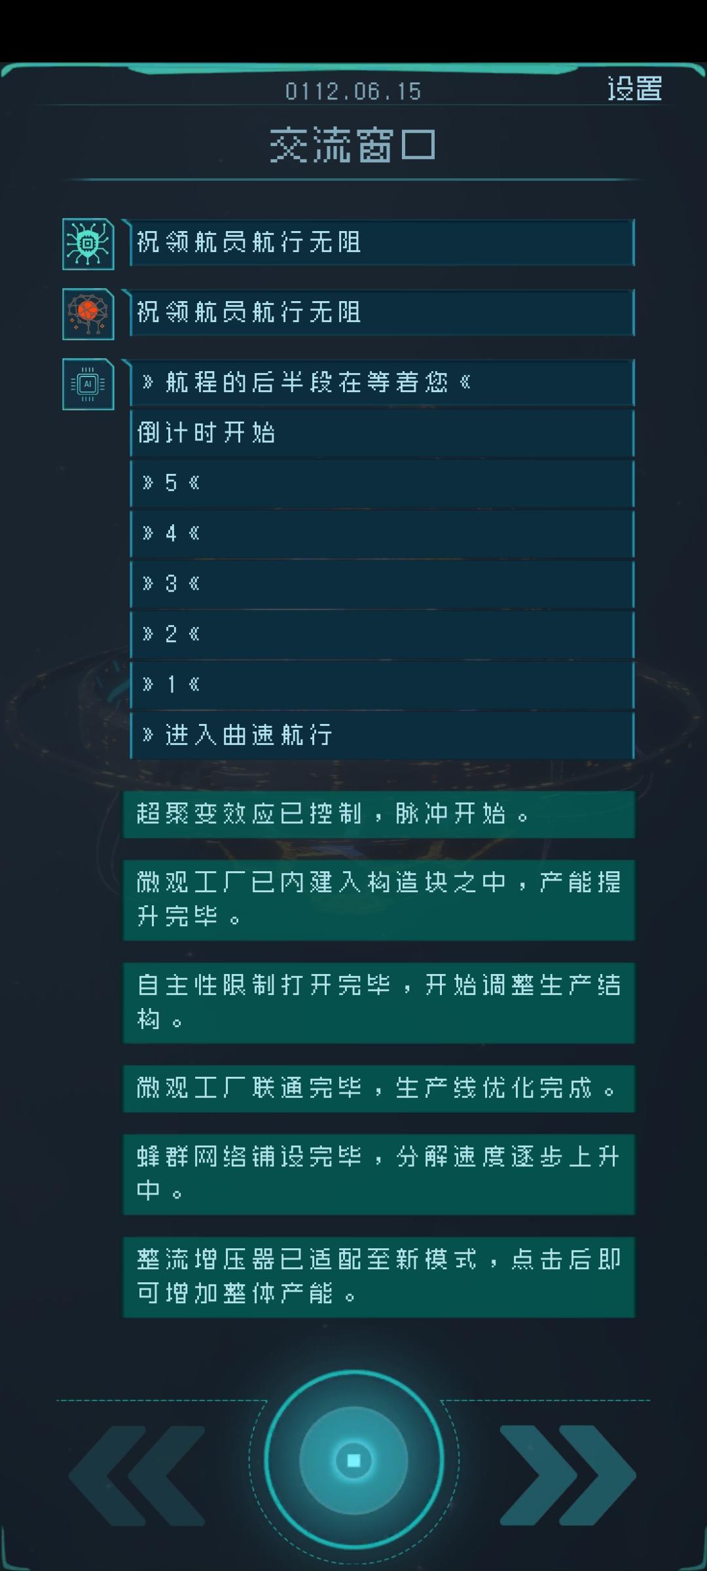Tap the left double-chevron arrows
Image resolution: width=707 pixels, height=1571 pixels.
click(137, 1475)
